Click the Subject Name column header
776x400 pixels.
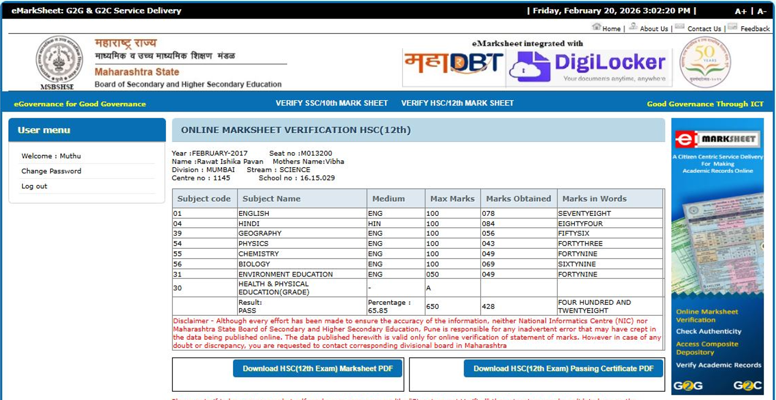point(302,198)
